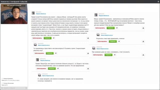Reply to Tatyana's 'Привет всем' comment
The height and width of the screenshot is (90, 160).
click(x=47, y=38)
